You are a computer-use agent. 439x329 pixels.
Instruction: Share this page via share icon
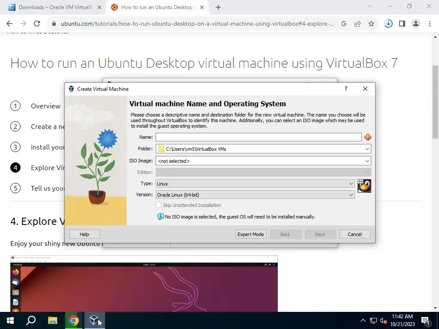coord(358,24)
